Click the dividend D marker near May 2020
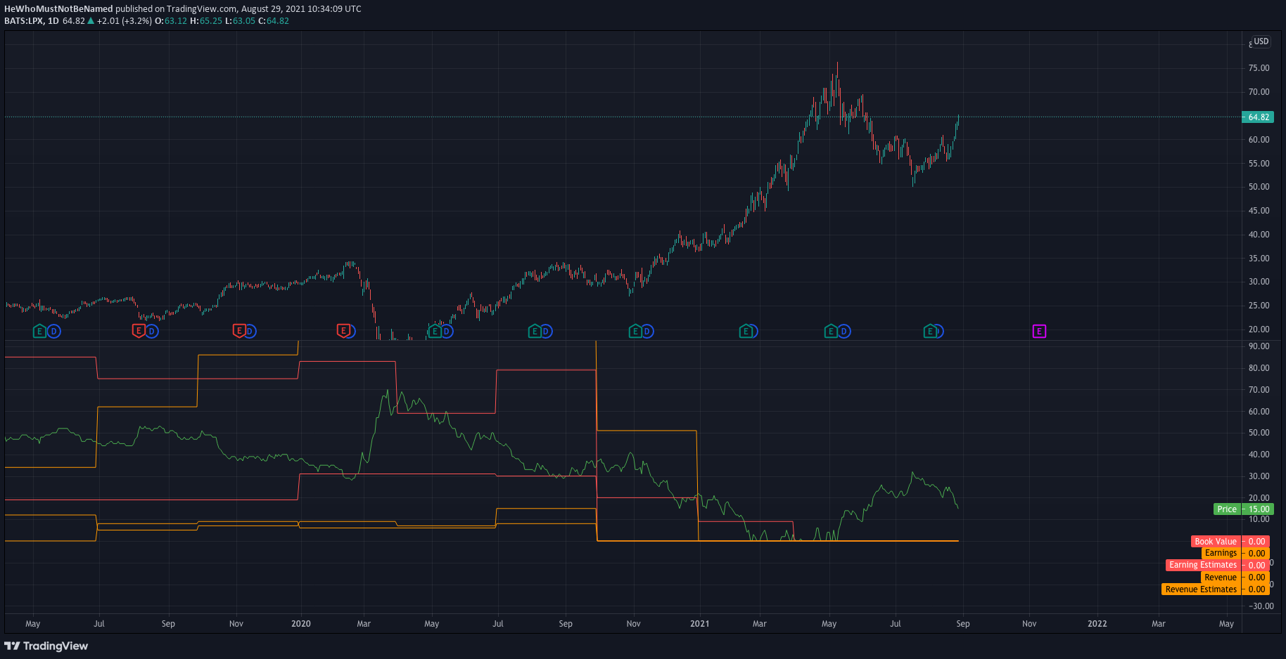The image size is (1286, 659). (x=447, y=331)
